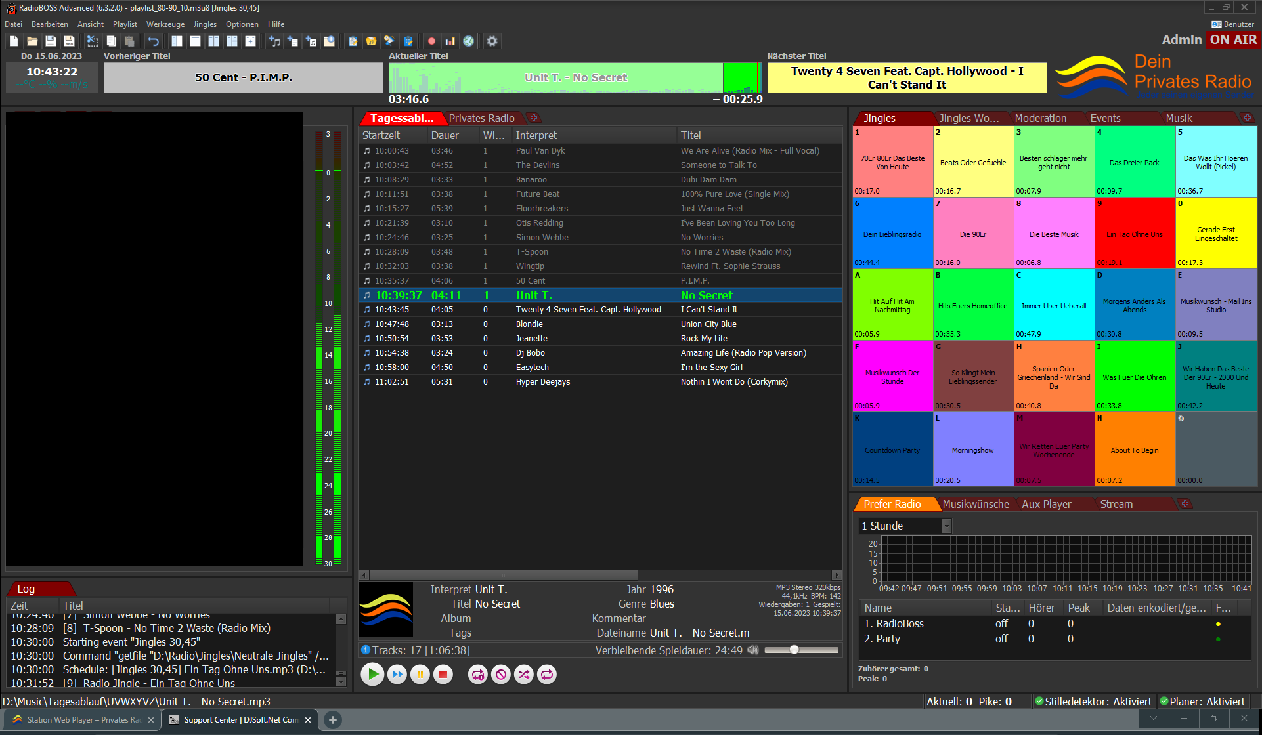Image resolution: width=1262 pixels, height=735 pixels.
Task: Click the yellow Pause button
Action: click(420, 674)
